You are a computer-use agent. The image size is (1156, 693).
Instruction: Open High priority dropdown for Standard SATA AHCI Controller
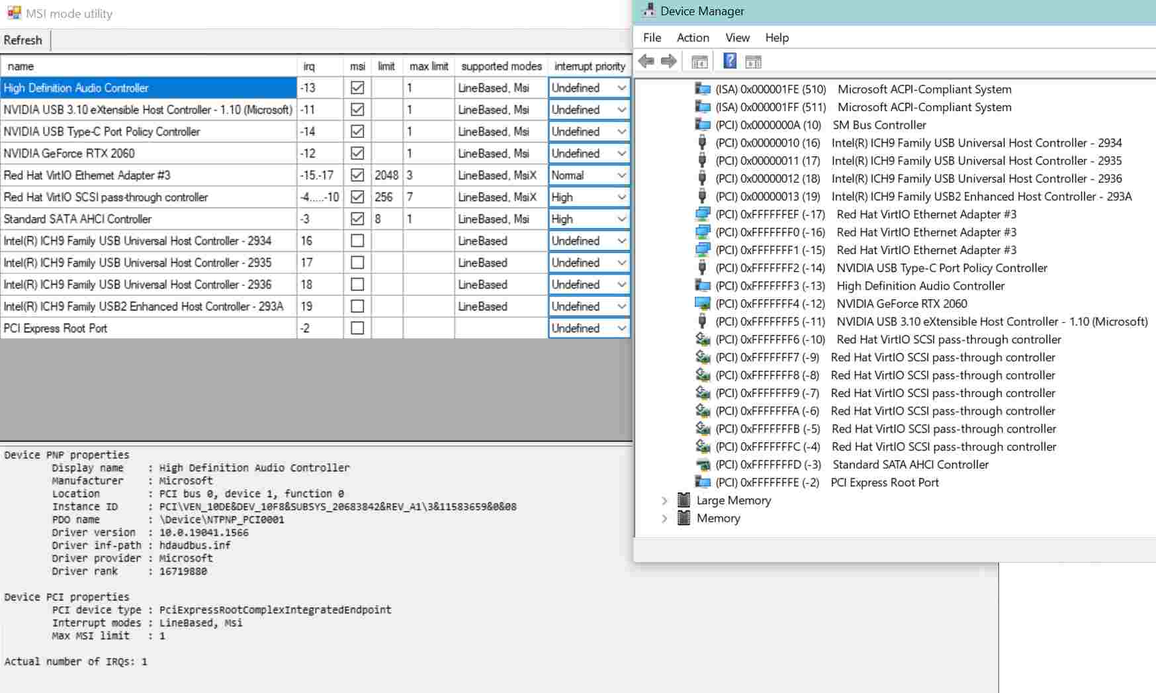(589, 218)
